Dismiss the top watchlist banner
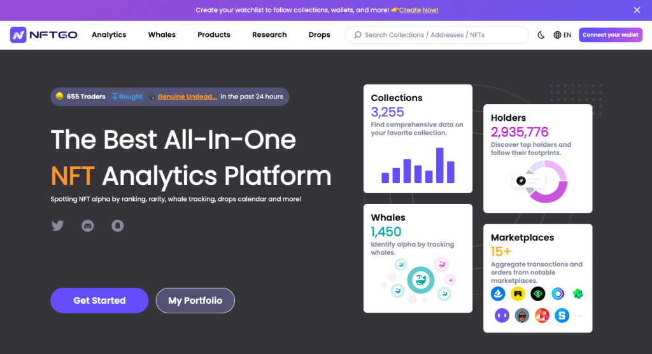Image resolution: width=652 pixels, height=354 pixels. tap(637, 10)
